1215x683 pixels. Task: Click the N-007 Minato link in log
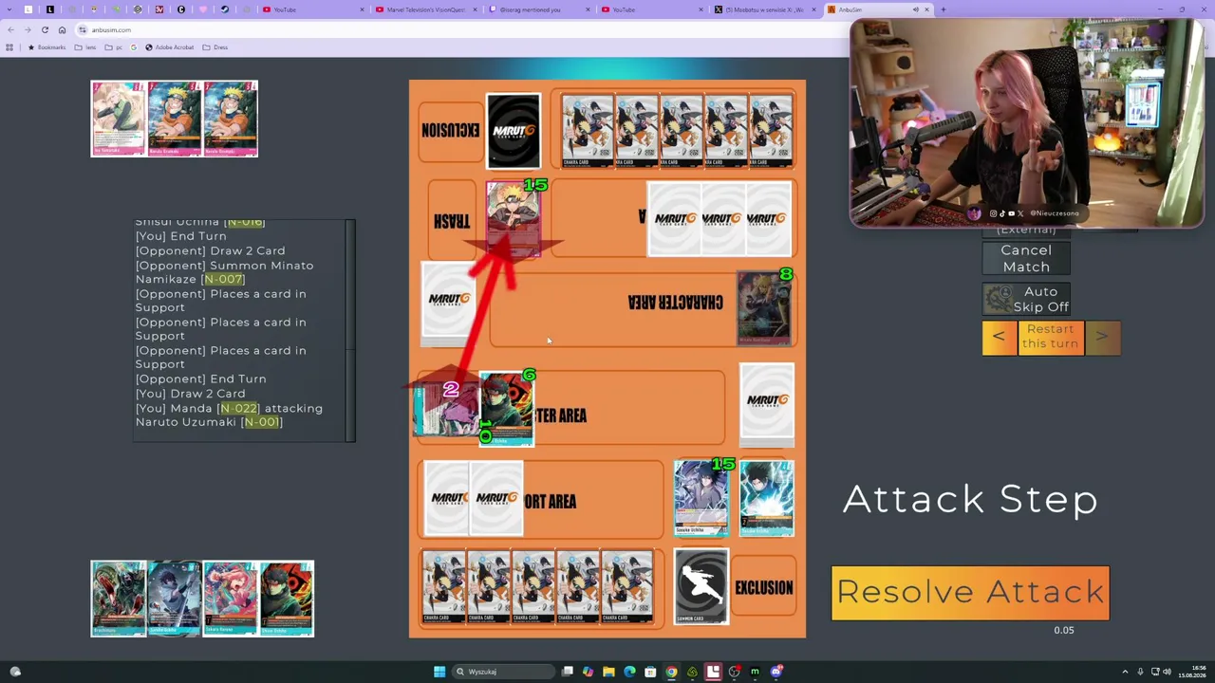(x=223, y=279)
